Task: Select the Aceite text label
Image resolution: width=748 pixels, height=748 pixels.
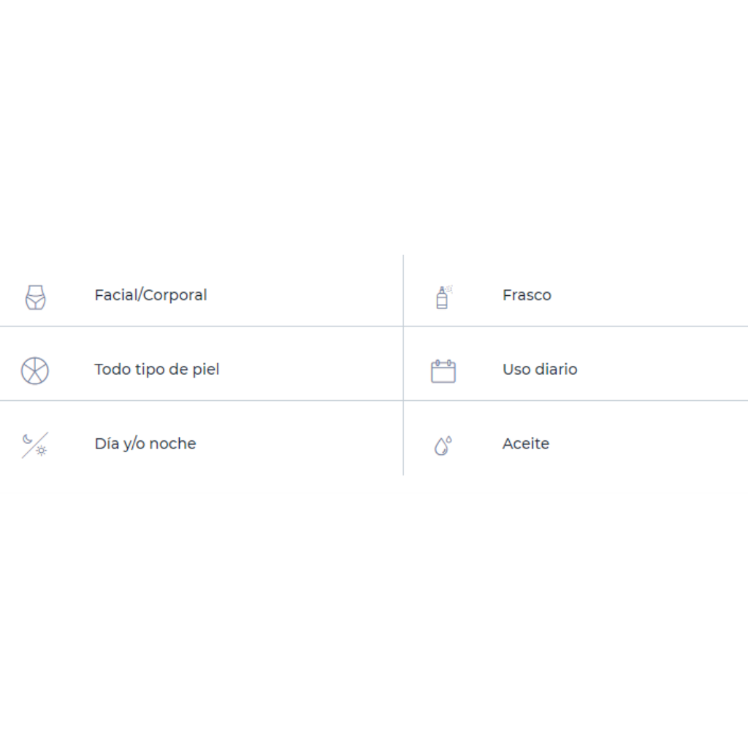Action: 526,443
